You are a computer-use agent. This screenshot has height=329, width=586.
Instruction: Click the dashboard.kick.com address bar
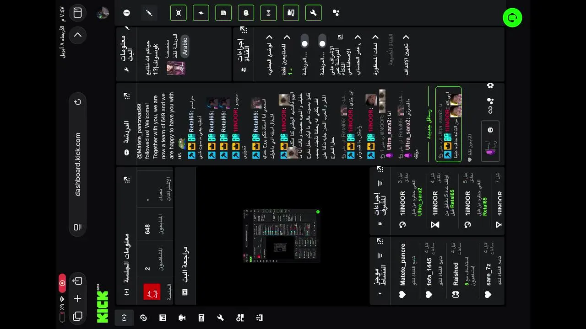(x=78, y=164)
